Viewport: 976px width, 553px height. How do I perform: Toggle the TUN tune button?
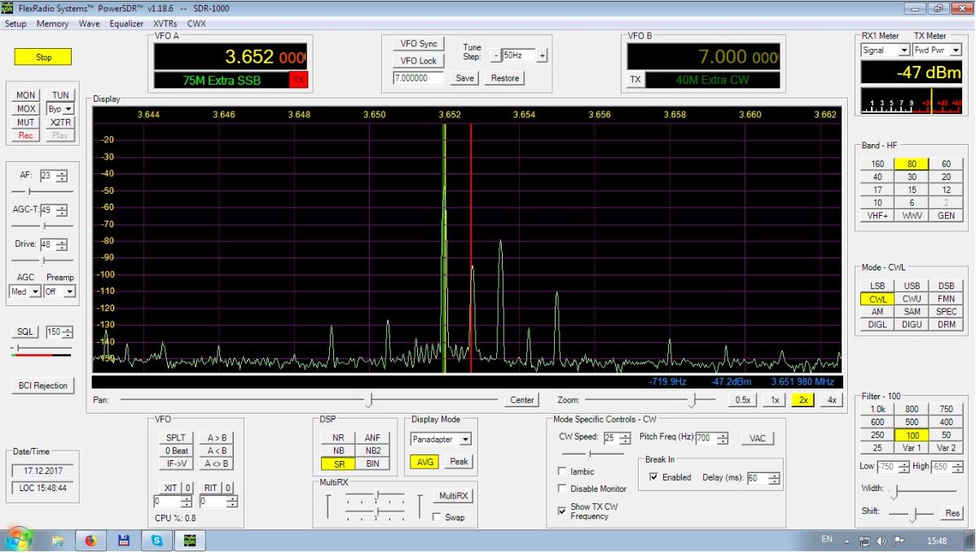click(x=60, y=95)
